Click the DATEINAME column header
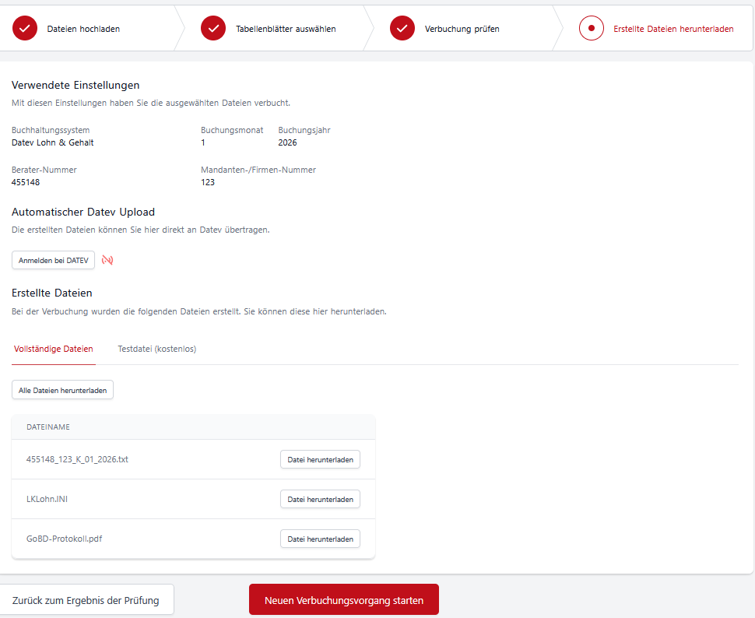 (x=48, y=427)
